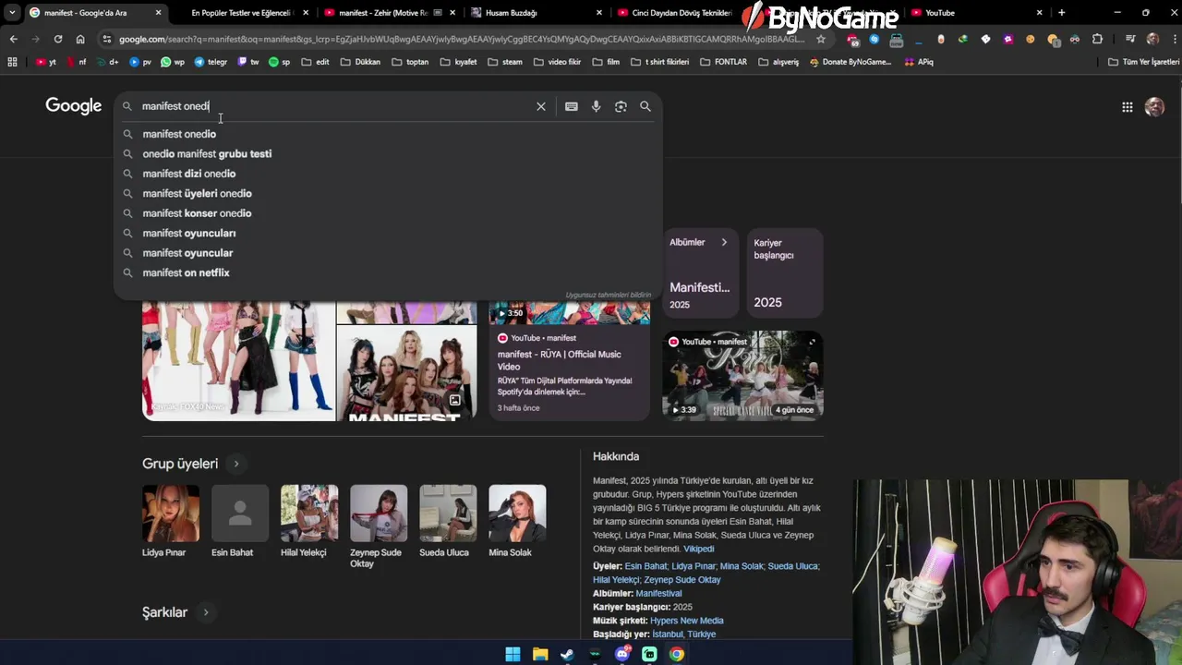Click the magnifier search submit icon
The width and height of the screenshot is (1182, 665).
tap(645, 106)
